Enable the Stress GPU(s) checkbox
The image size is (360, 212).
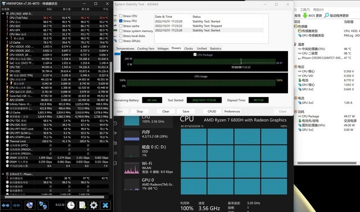coord(121,41)
